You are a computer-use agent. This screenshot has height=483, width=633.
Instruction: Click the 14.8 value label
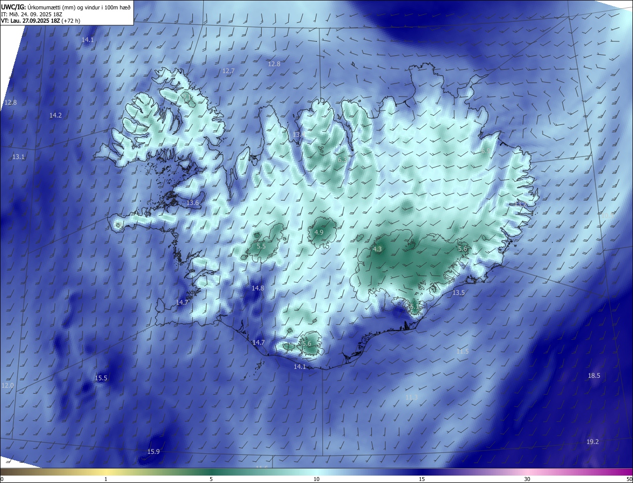pyautogui.click(x=258, y=288)
